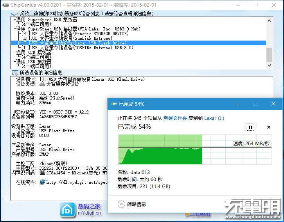Viewport: 284px width, 222px height.
Task: Close the ChipGenius window
Action: 274,5
